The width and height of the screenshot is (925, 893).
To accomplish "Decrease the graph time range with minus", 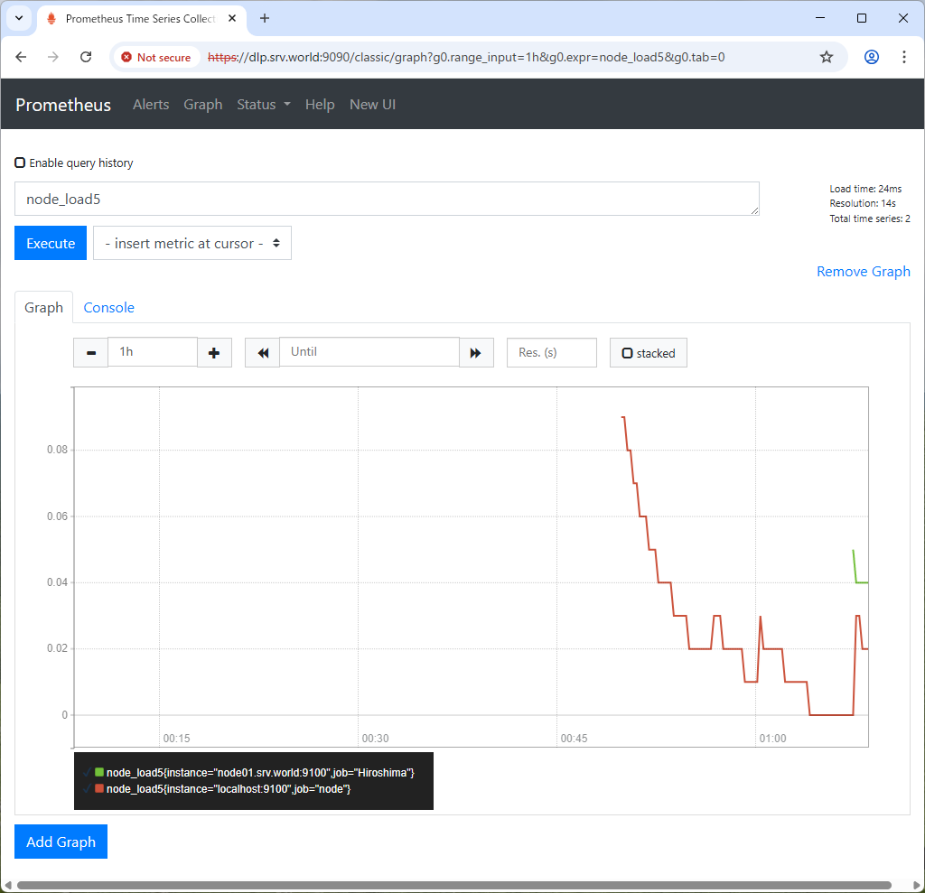I will pyautogui.click(x=90, y=352).
